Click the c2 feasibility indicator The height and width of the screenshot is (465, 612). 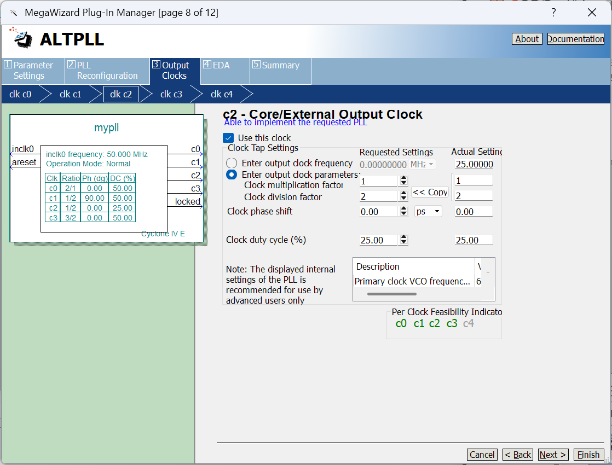pos(435,323)
